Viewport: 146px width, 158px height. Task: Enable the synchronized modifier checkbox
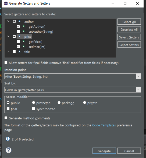pyautogui.click(x=34, y=109)
